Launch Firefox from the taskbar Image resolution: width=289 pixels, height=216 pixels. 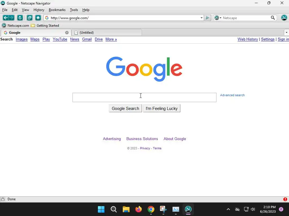click(138, 209)
